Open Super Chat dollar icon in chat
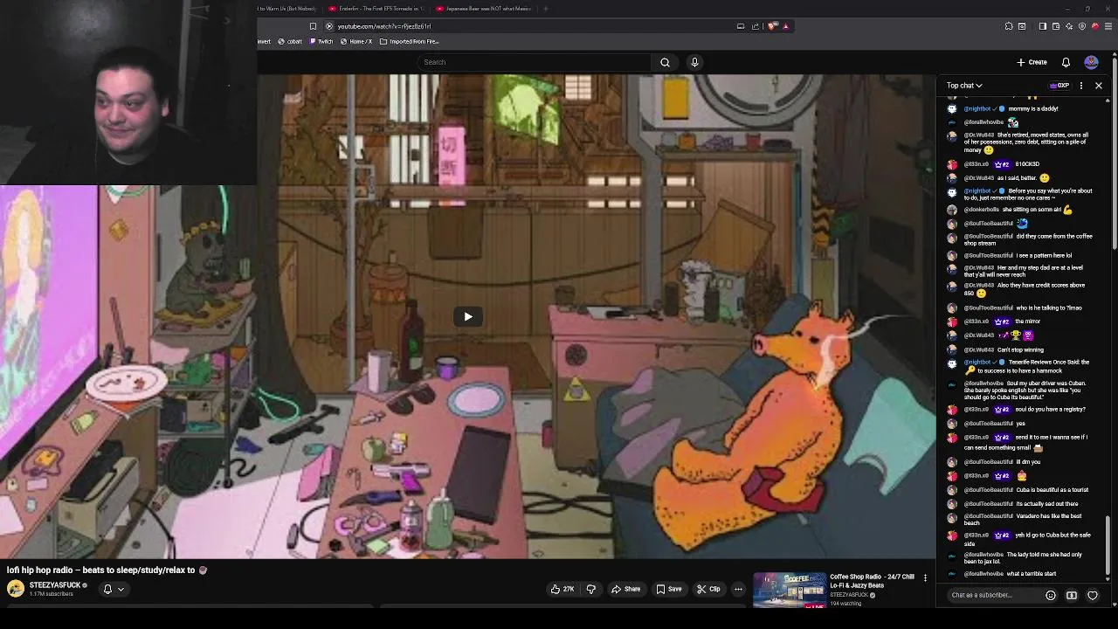The image size is (1118, 629). click(x=1072, y=595)
